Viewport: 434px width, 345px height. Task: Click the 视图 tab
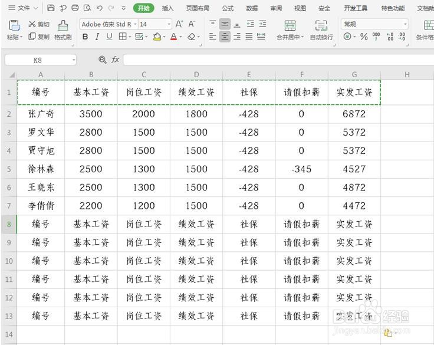(x=300, y=8)
